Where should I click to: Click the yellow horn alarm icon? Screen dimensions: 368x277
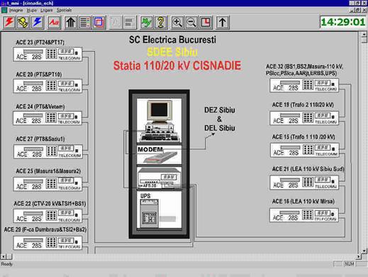23,23
